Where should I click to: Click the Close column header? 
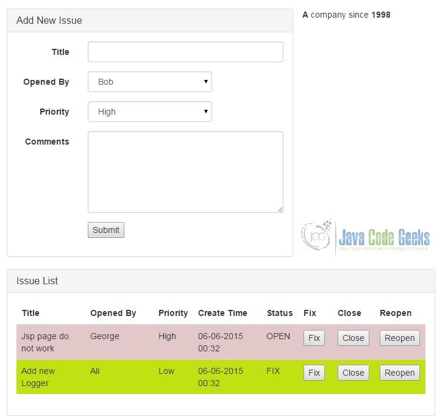[x=349, y=313]
